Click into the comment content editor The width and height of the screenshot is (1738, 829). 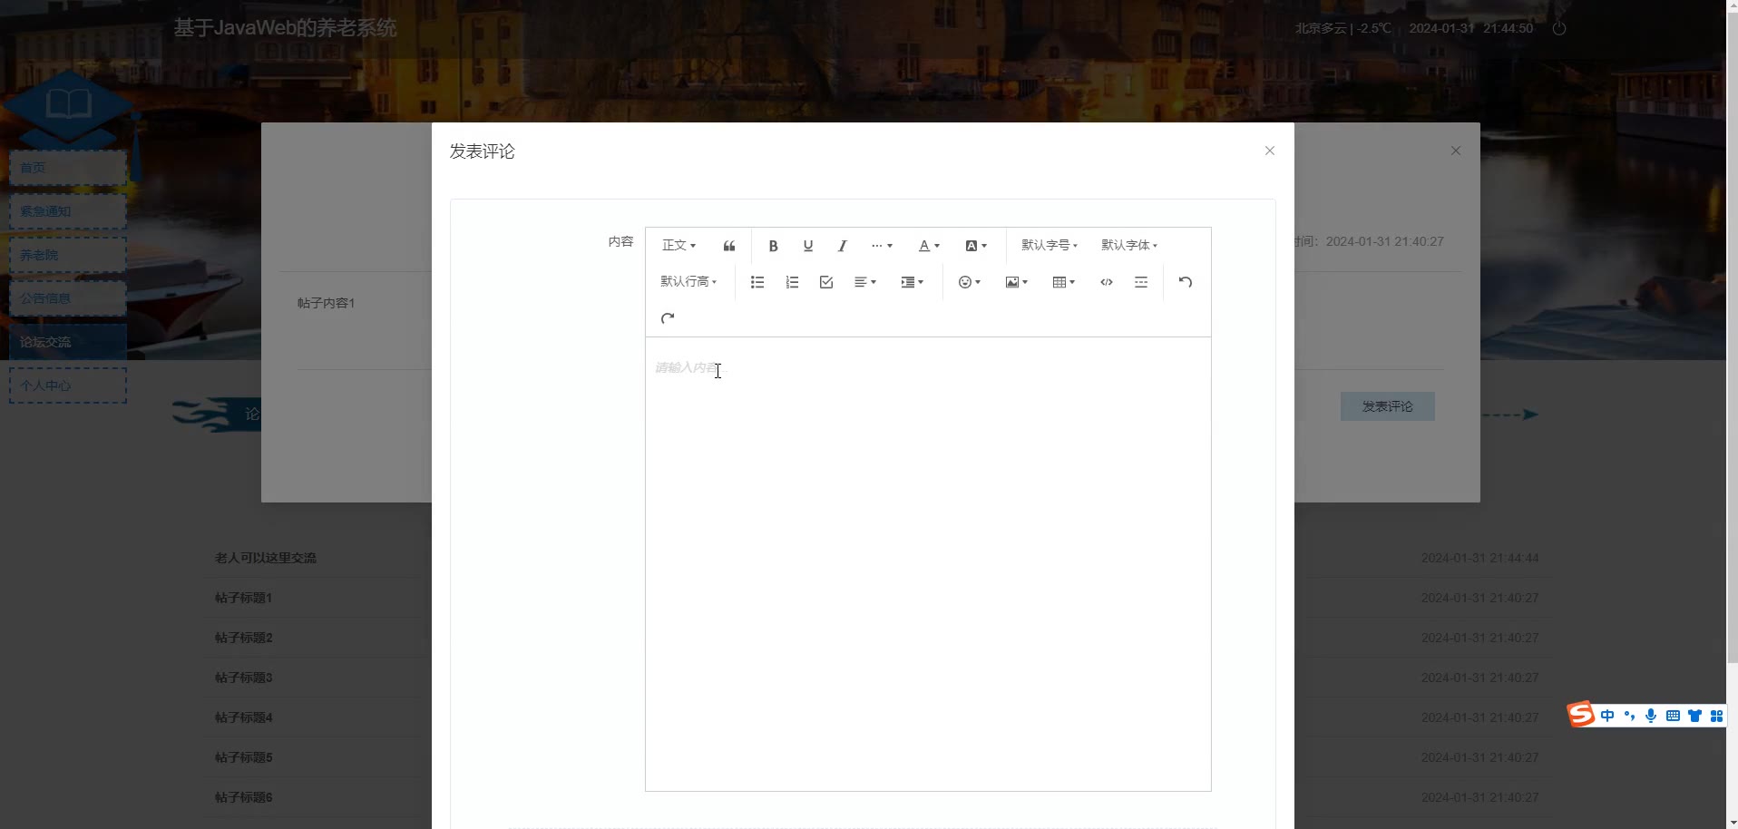coord(928,563)
